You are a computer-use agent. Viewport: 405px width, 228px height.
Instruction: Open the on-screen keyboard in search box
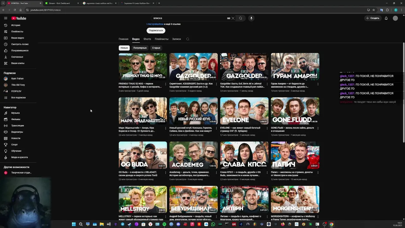[228, 18]
